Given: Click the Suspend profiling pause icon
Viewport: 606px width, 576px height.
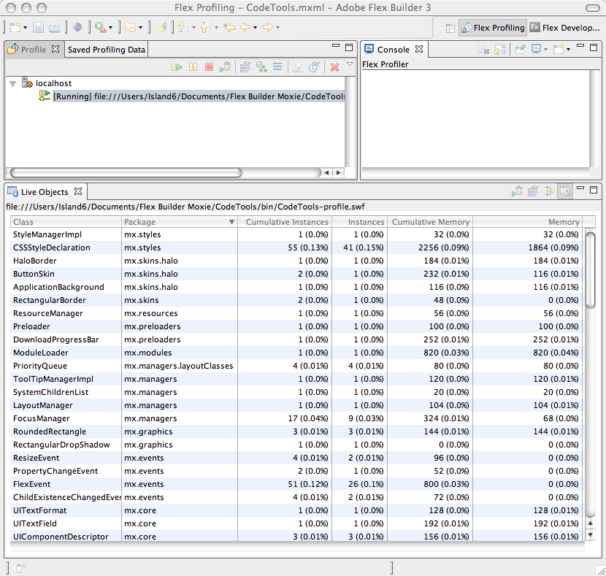Looking at the screenshot, I should [193, 67].
